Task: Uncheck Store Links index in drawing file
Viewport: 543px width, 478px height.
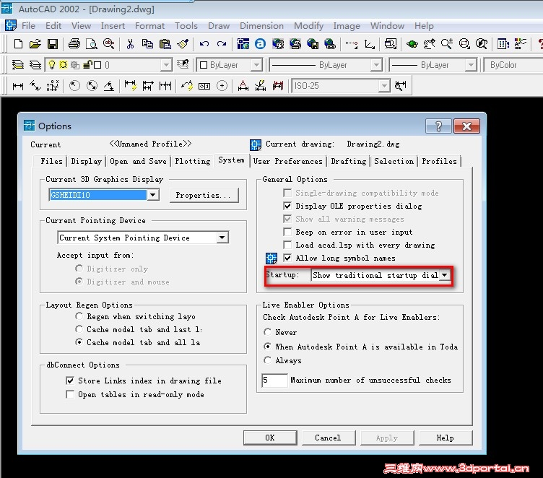Action: (70, 381)
